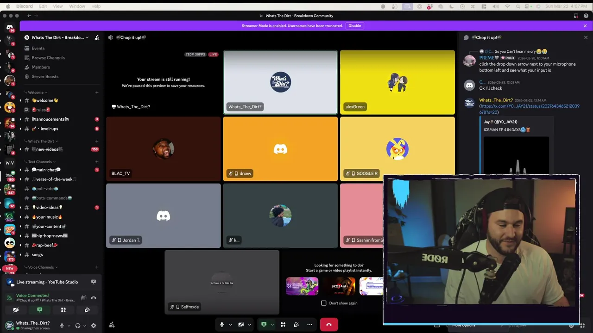Add channel to Welcome category plus
Viewport: 593px width, 333px height.
tap(97, 92)
